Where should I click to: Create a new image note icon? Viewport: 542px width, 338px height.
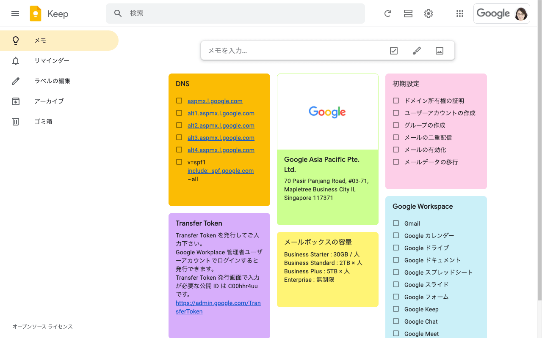pos(440,51)
